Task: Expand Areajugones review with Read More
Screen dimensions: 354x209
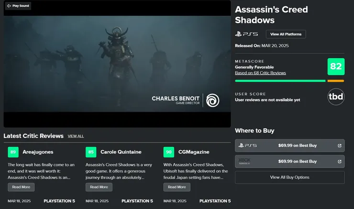Action: [21, 187]
